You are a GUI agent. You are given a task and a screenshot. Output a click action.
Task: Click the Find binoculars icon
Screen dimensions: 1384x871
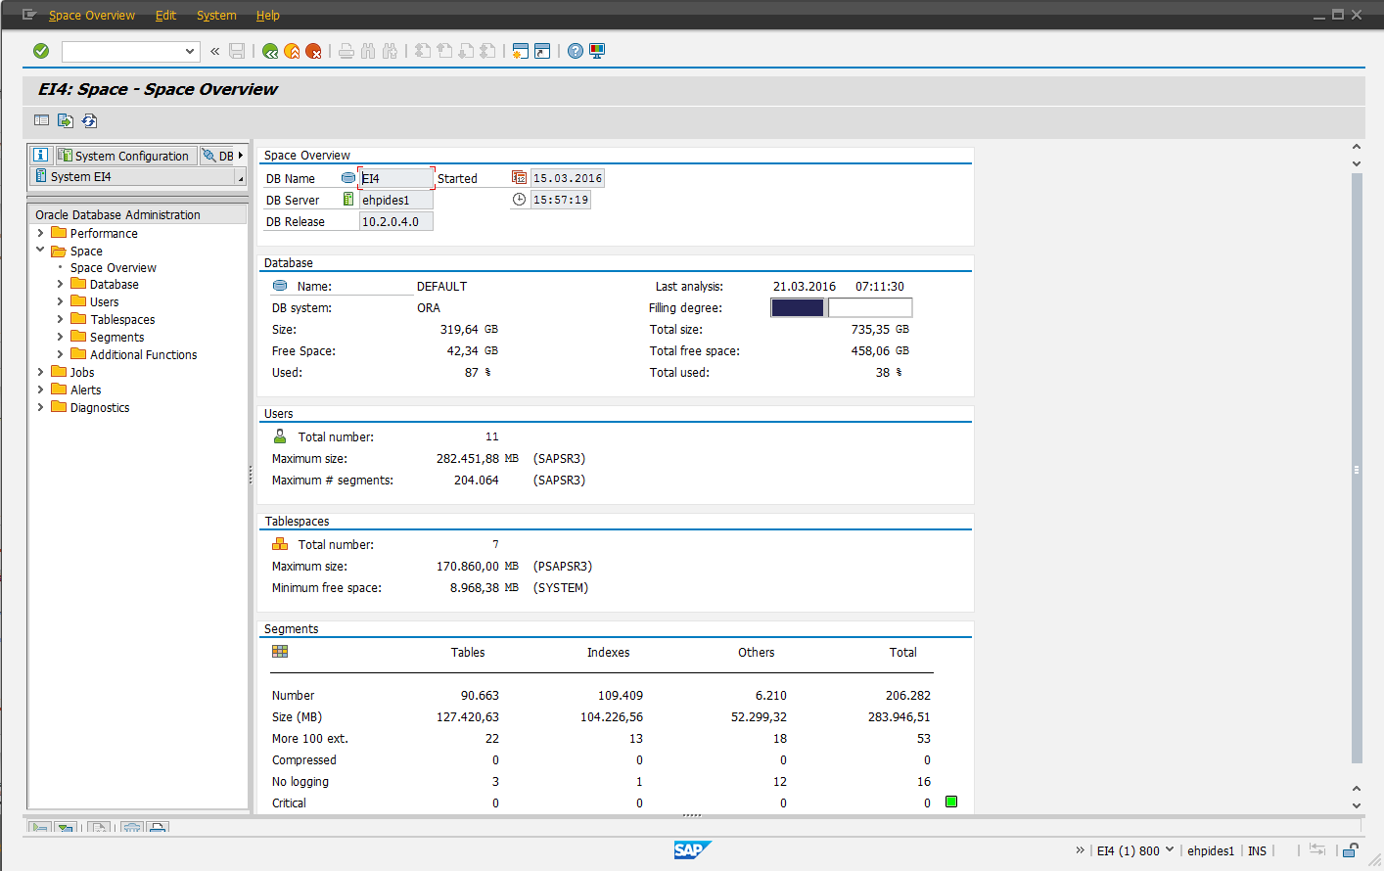[368, 51]
